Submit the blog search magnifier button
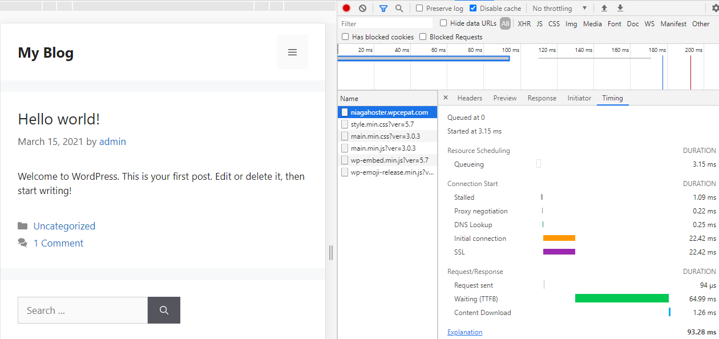Image resolution: width=719 pixels, height=339 pixels. pos(164,310)
